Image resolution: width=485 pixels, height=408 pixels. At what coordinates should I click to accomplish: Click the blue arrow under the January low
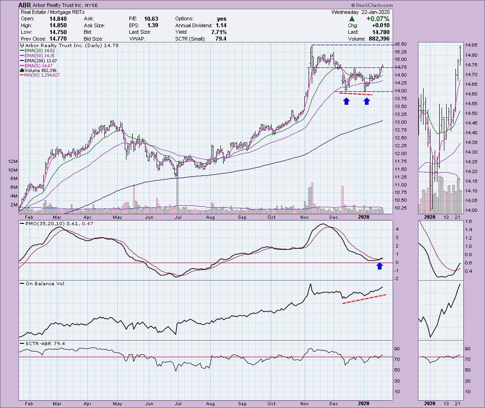pyautogui.click(x=367, y=101)
